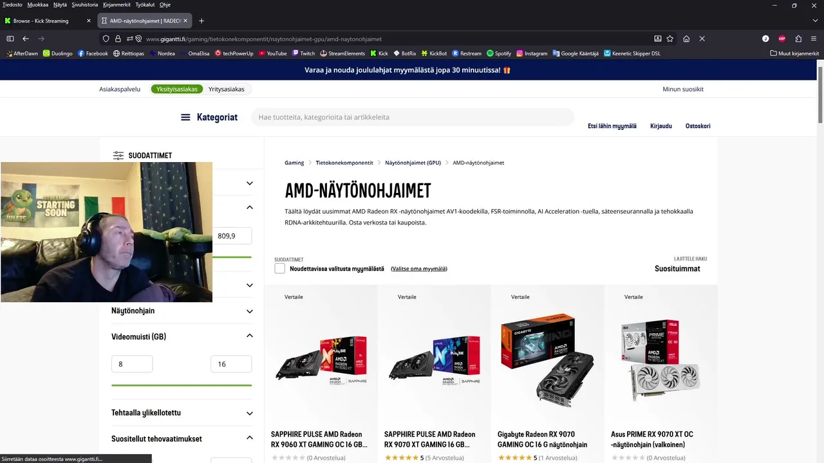The height and width of the screenshot is (463, 824).
Task: Click the Suodattimet filter sliders icon
Action: click(x=118, y=156)
